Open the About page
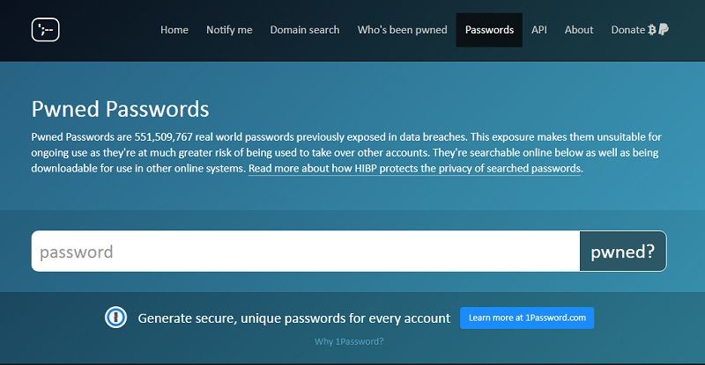Viewport: 705px width, 365px height. pyautogui.click(x=579, y=30)
